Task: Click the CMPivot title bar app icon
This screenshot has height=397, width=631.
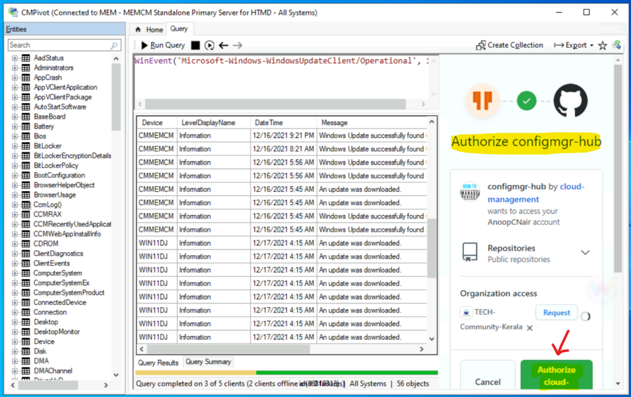Action: 13,12
